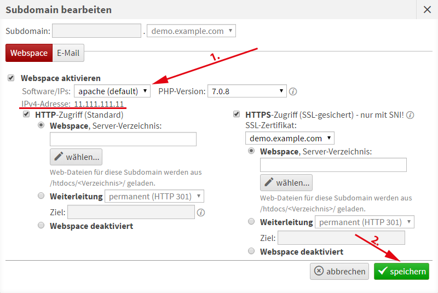Viewport: 438px width, 293px height.
Task: Open the domain dropdown next to Subdomain
Action: coord(191,31)
